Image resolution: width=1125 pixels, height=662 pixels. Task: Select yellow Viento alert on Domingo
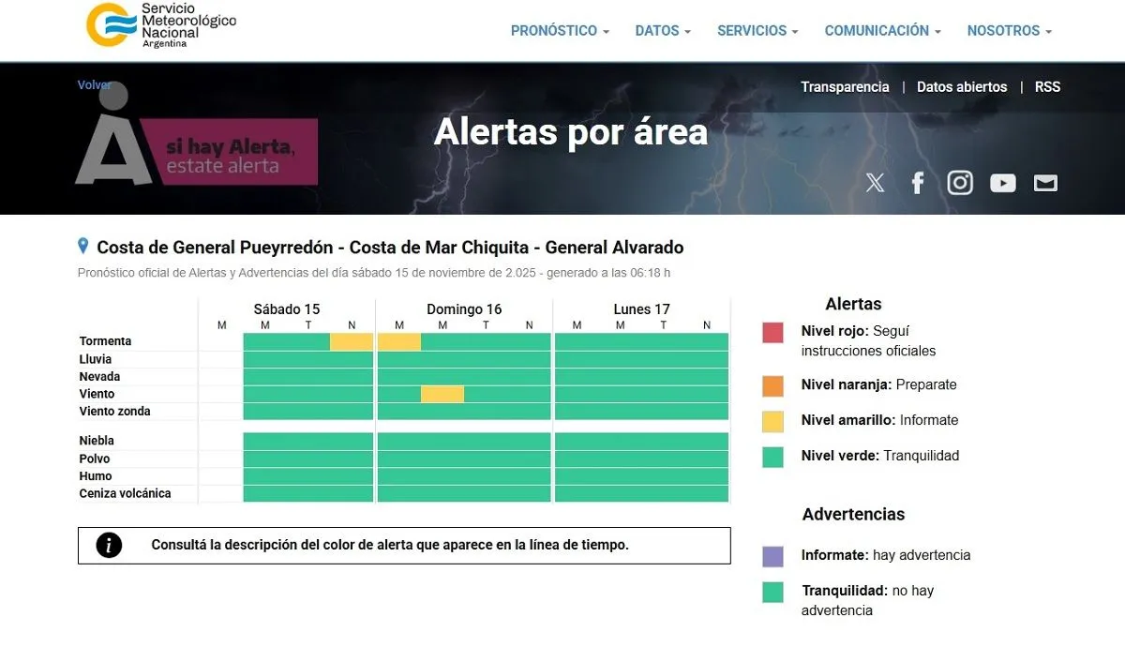tap(442, 395)
